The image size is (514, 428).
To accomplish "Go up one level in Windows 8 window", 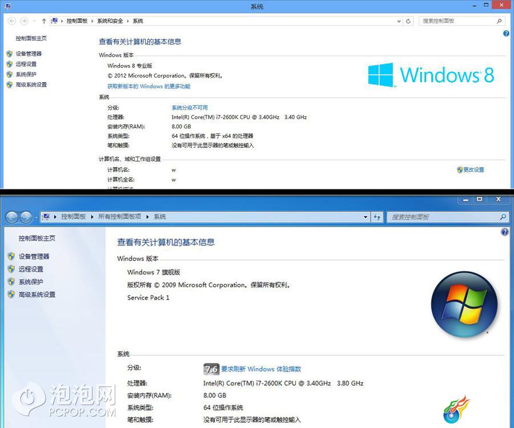I will coord(44,21).
